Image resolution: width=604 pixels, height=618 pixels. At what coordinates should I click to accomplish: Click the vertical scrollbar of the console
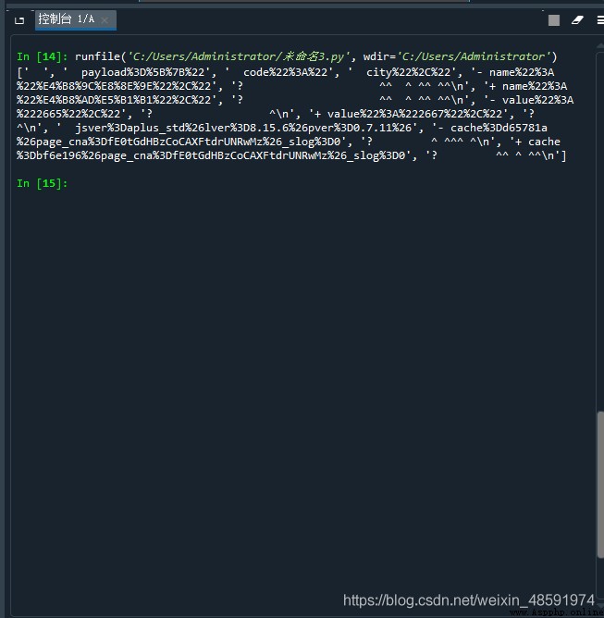click(x=600, y=484)
